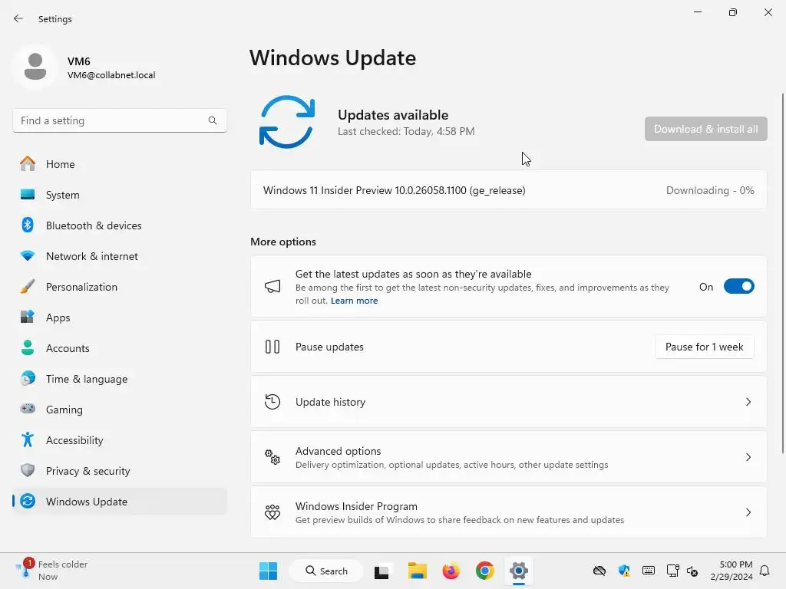Click the Windows Security tray icon

tap(624, 571)
